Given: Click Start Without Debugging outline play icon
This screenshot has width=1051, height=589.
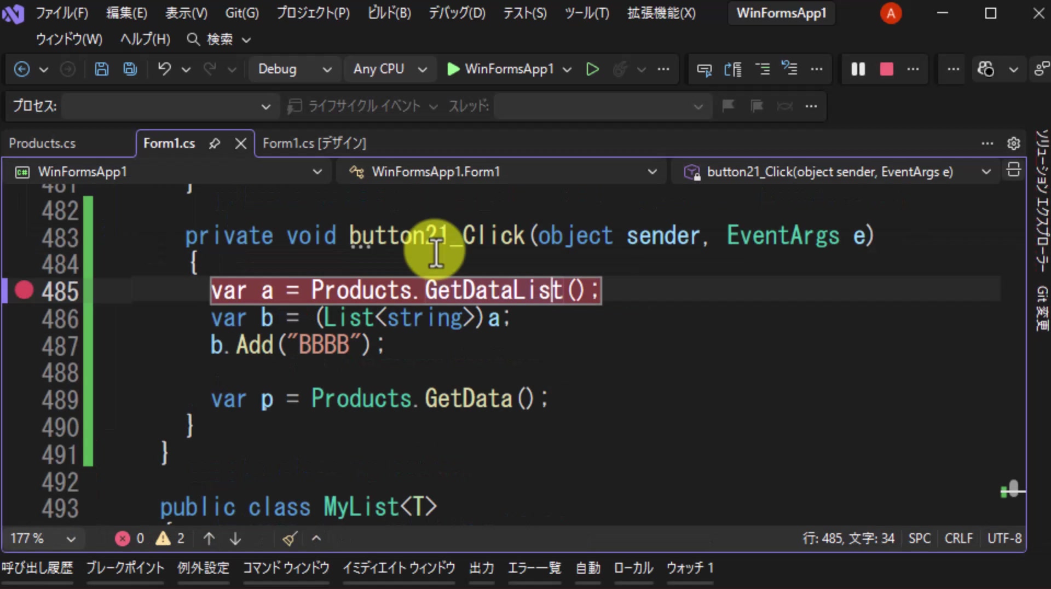Looking at the screenshot, I should tap(592, 69).
